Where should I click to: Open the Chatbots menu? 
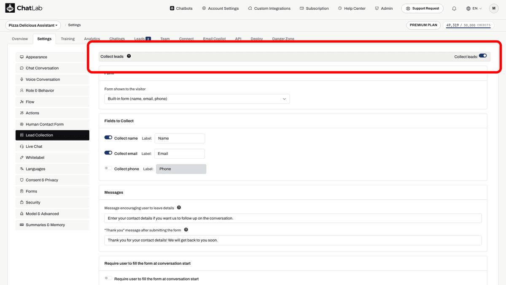pos(181,8)
